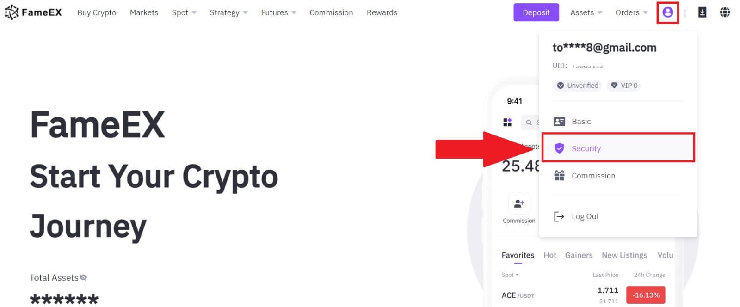
Task: Click the dashboard grid icon in phone mockup
Action: point(507,122)
